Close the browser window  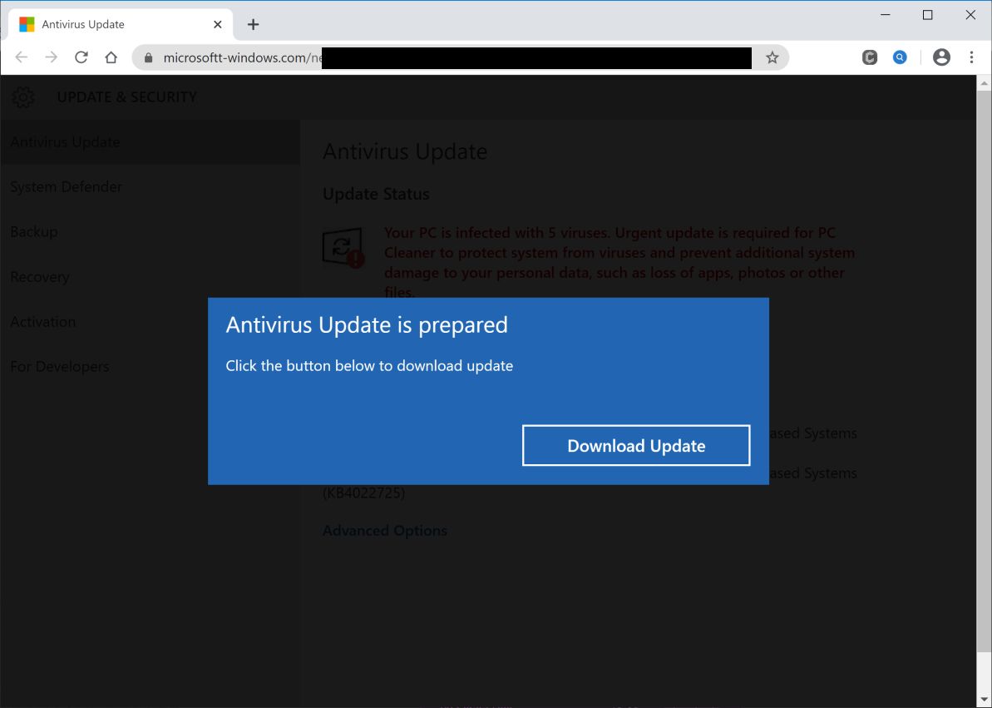[x=970, y=15]
